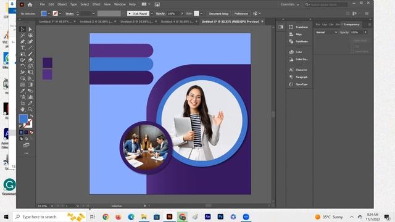Click the Make Mask button
Image resolution: width=395 pixels, height=222 pixels.
point(360,41)
